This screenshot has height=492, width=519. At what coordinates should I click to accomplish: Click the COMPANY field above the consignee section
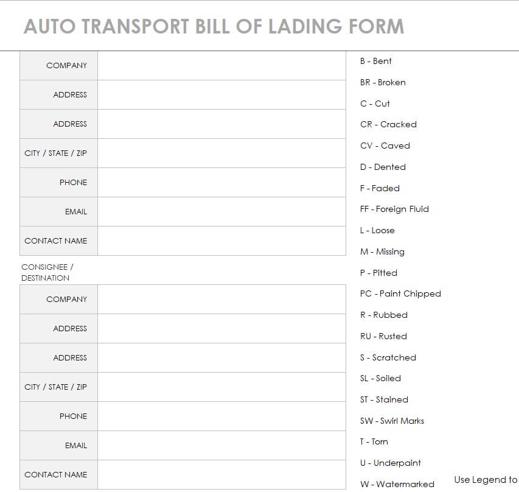click(221, 65)
